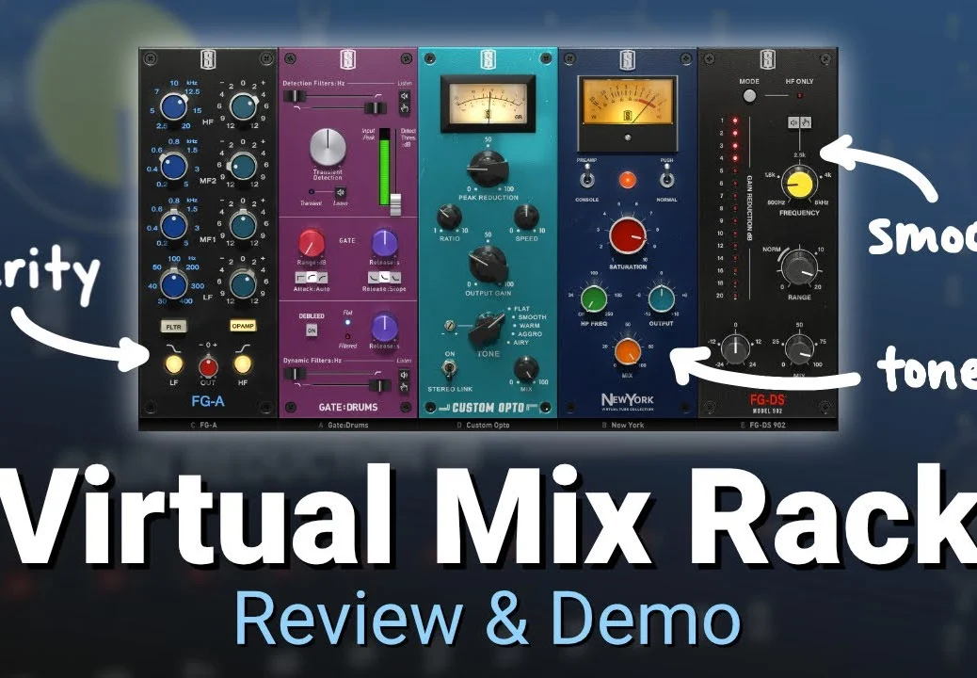Toggle the DEBLEED ON button
977x678 pixels.
(311, 331)
